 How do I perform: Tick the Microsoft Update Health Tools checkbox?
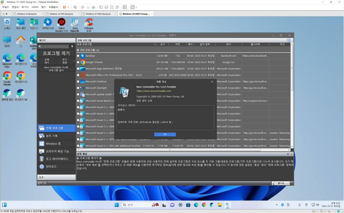[x=78, y=95]
